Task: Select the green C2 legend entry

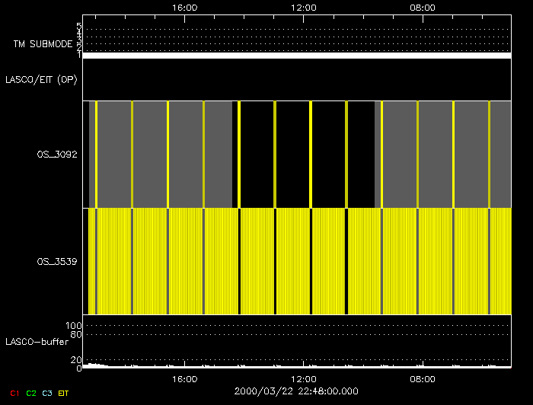Action: 31,393
